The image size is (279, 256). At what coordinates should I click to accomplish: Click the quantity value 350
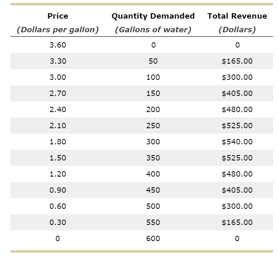(x=153, y=158)
